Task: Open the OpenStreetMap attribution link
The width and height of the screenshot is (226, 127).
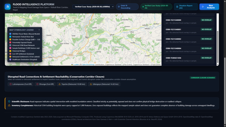Action: 88,64
